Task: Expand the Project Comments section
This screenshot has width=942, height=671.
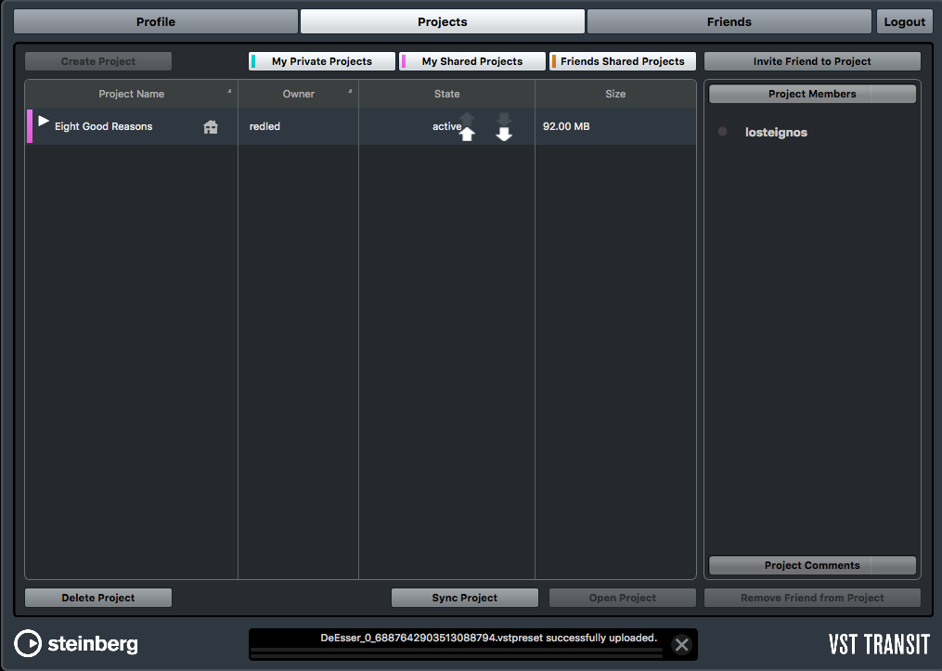Action: pyautogui.click(x=812, y=565)
